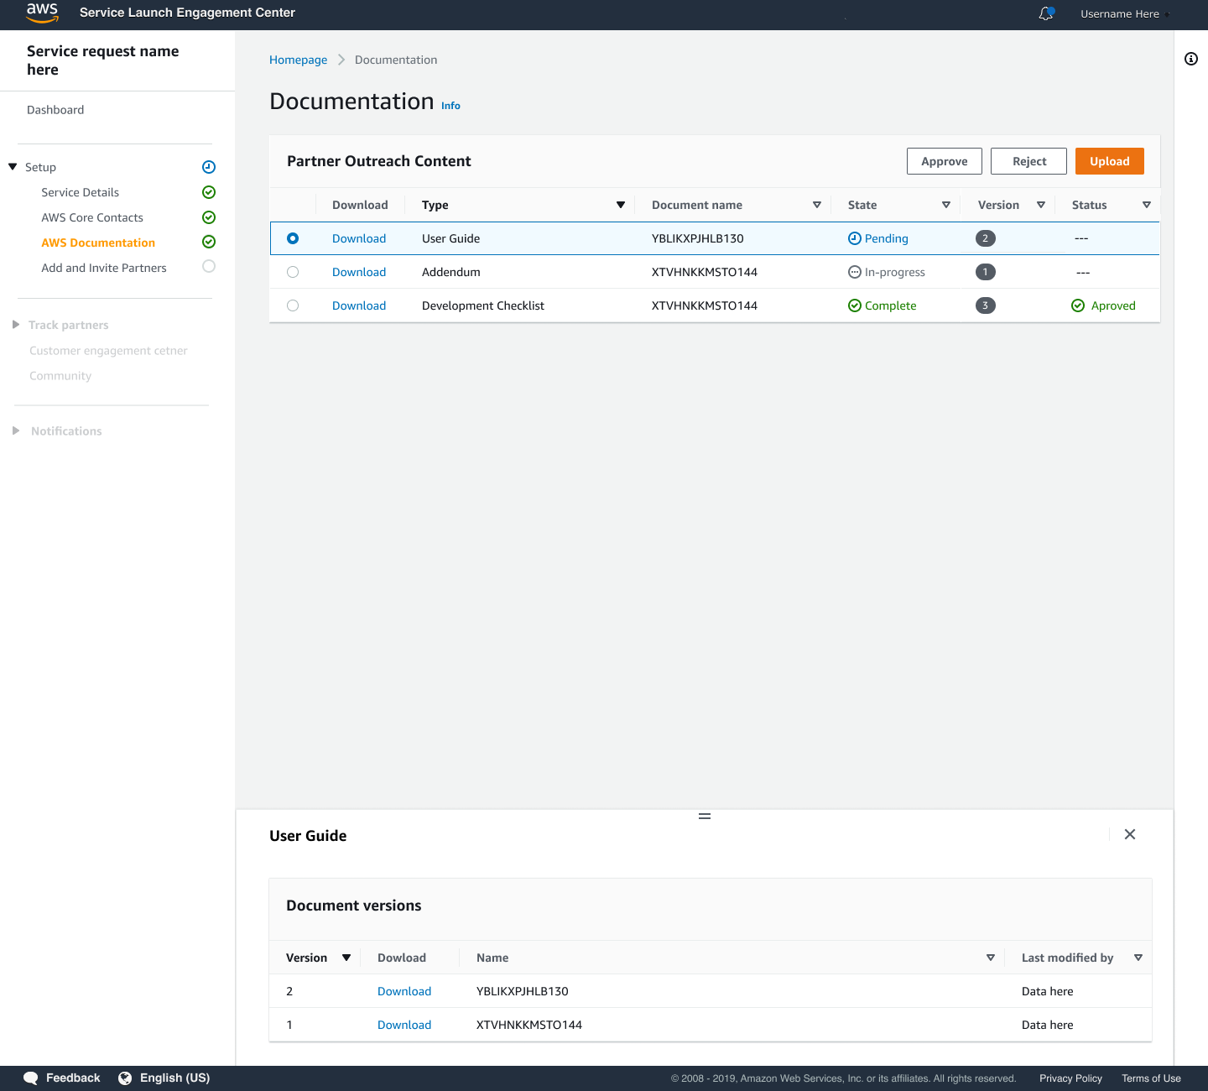Image resolution: width=1208 pixels, height=1091 pixels.
Task: Open Dashboard in sidebar
Action: click(55, 110)
